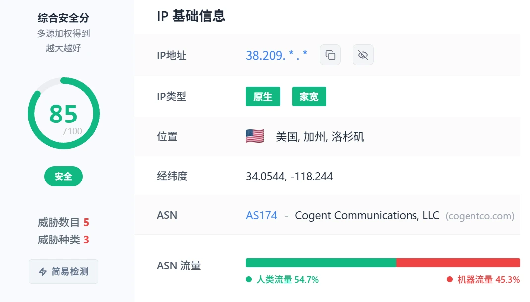Click 威胁数目 5 count
This screenshot has height=302, width=530.
(x=63, y=223)
